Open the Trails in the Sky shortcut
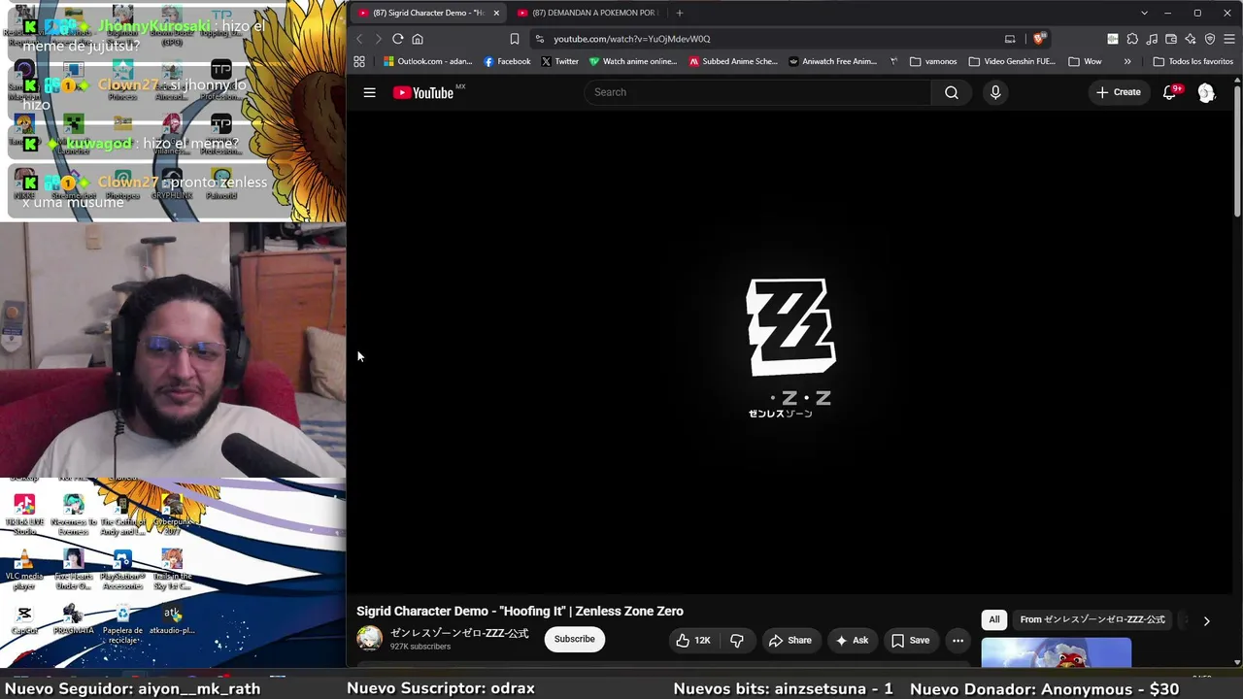1243x699 pixels. pos(172,569)
